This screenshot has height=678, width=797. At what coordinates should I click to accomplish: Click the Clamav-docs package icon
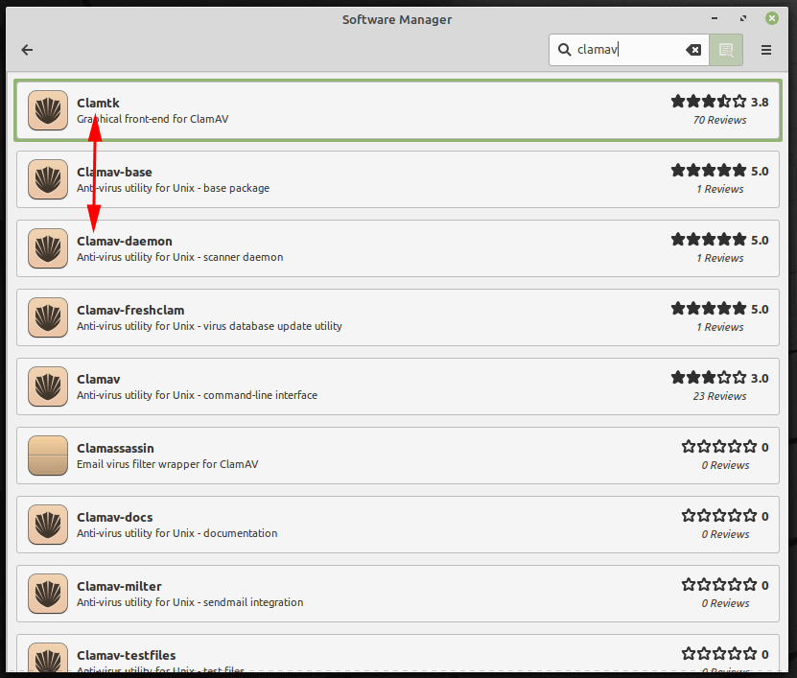tap(48, 525)
